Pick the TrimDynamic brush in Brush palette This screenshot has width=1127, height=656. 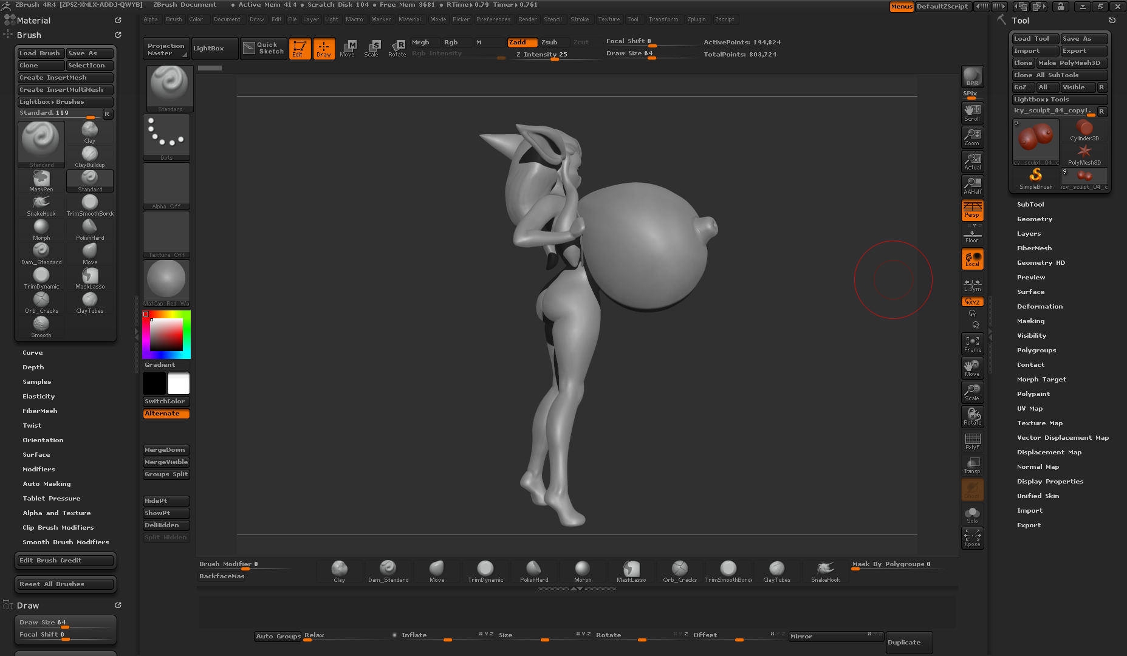tap(41, 278)
